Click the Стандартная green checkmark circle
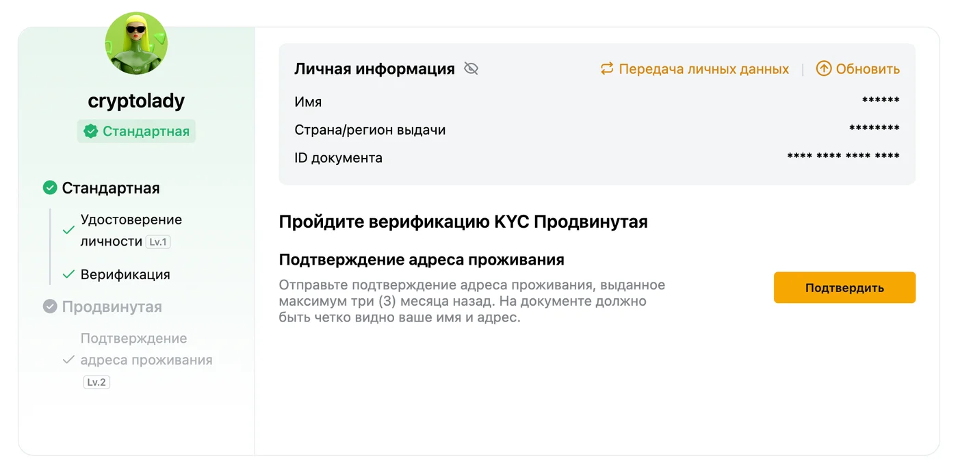 (x=50, y=187)
